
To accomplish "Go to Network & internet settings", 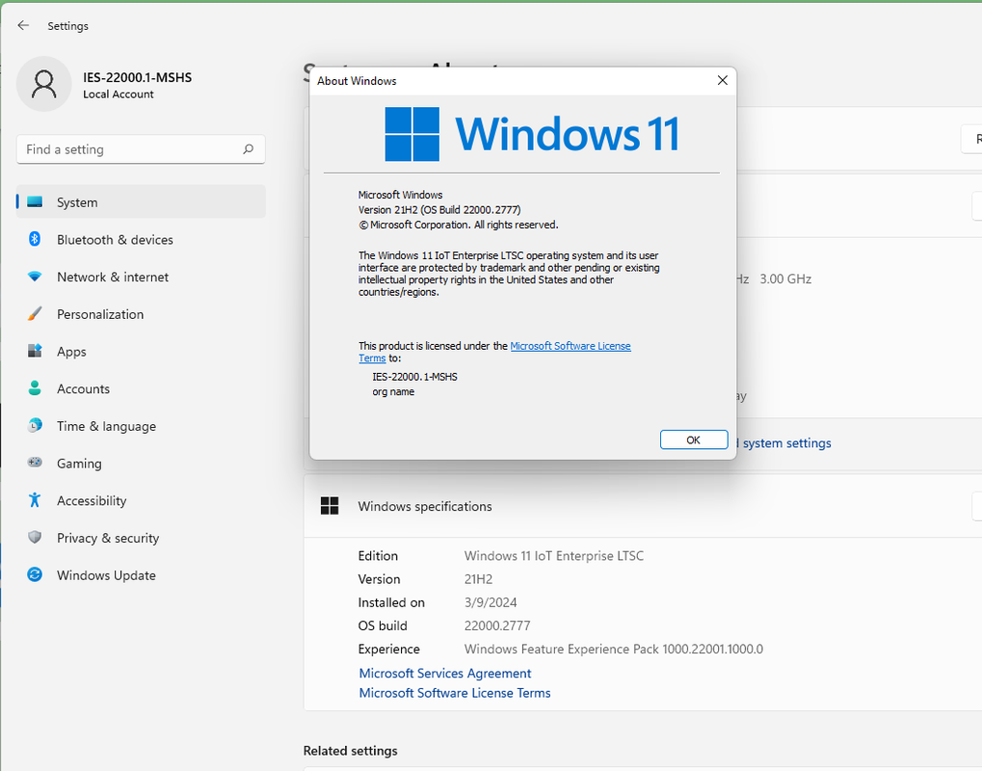I will [141, 277].
